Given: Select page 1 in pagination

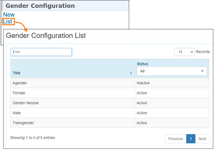Looking at the screenshot, I should [x=191, y=139].
